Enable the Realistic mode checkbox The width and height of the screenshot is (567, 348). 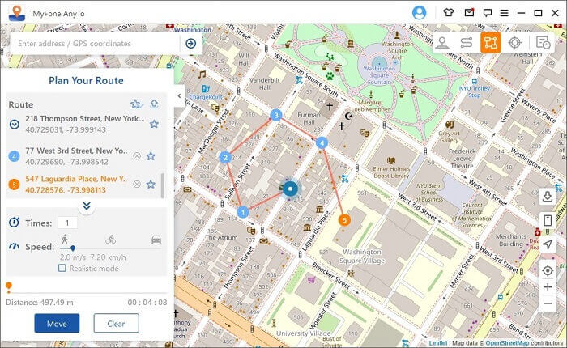[x=62, y=268]
